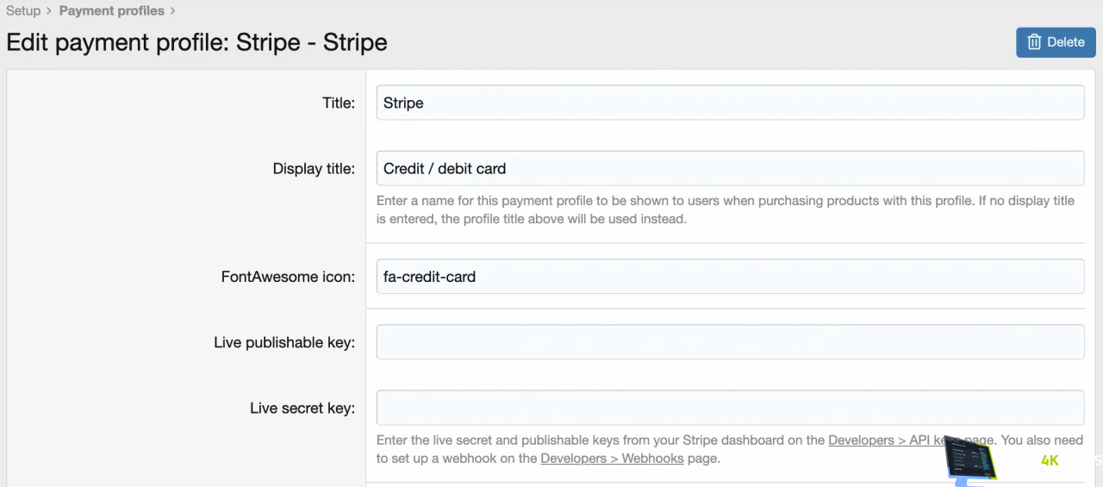Click the "Title:" field label

339,103
